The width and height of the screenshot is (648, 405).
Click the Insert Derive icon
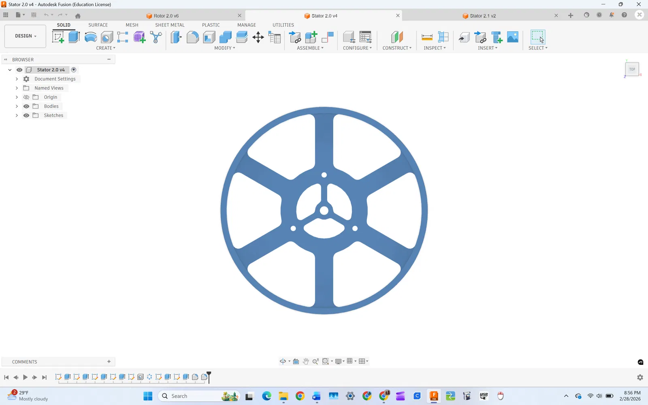pyautogui.click(x=464, y=37)
